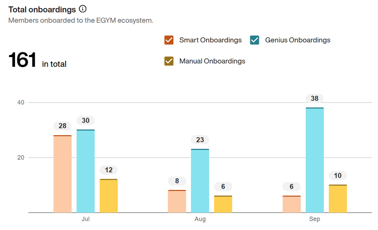Screen dimensions: 378x230
Task: Click info icon beside Total onboardings
Action: click(x=83, y=9)
